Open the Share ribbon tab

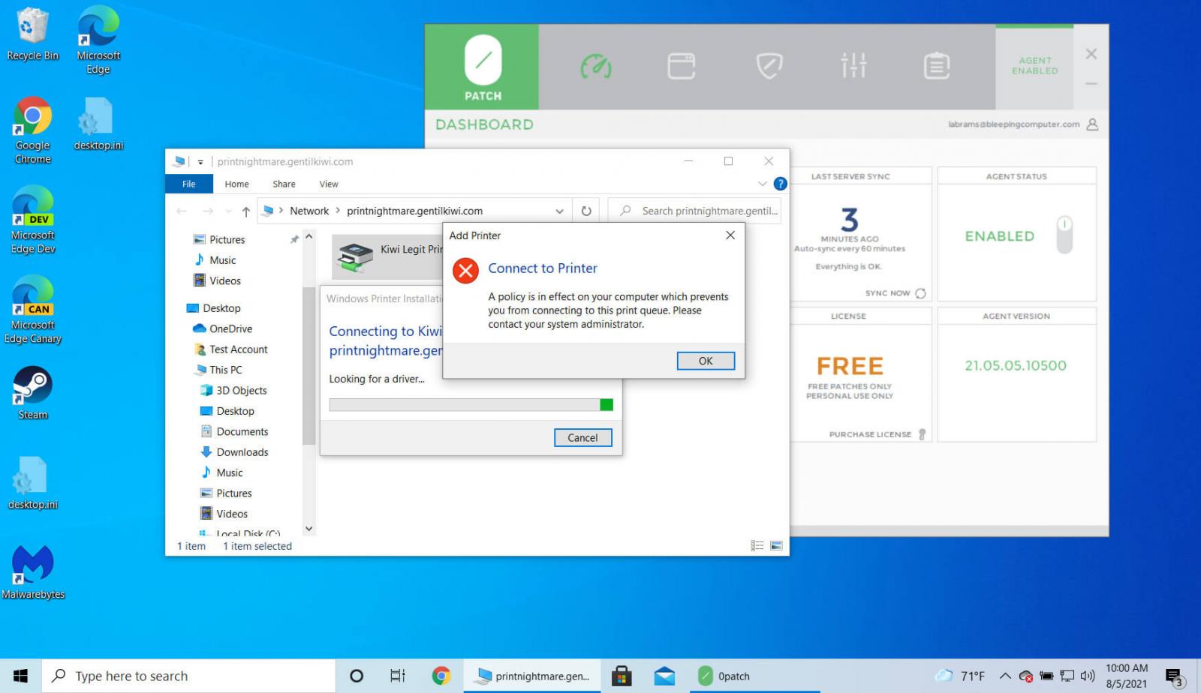click(284, 184)
